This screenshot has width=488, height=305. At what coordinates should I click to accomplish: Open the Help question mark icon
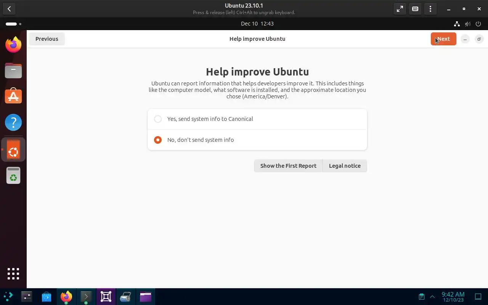[13, 122]
